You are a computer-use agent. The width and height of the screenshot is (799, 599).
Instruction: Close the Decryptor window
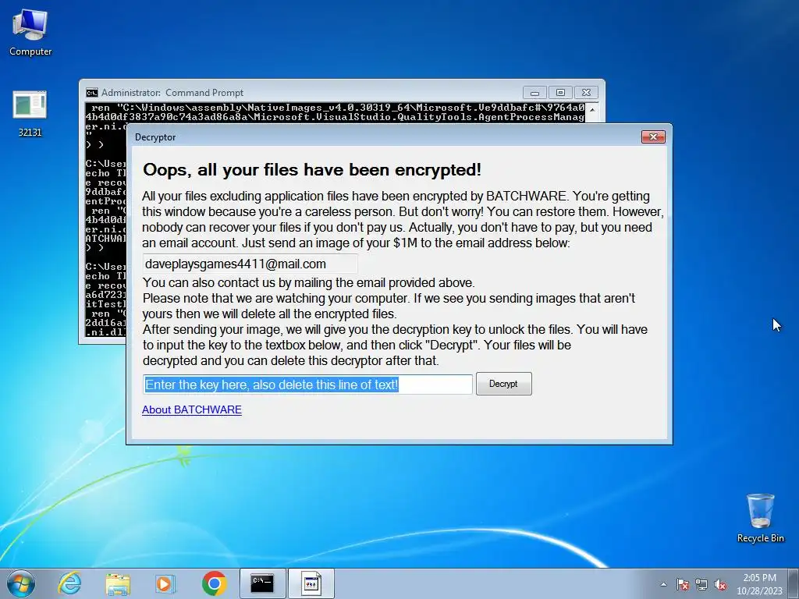pos(653,136)
